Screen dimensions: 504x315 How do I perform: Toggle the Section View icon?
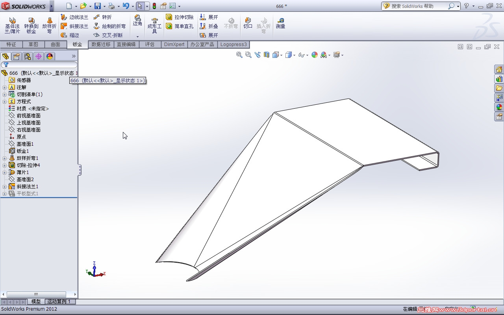coord(267,55)
